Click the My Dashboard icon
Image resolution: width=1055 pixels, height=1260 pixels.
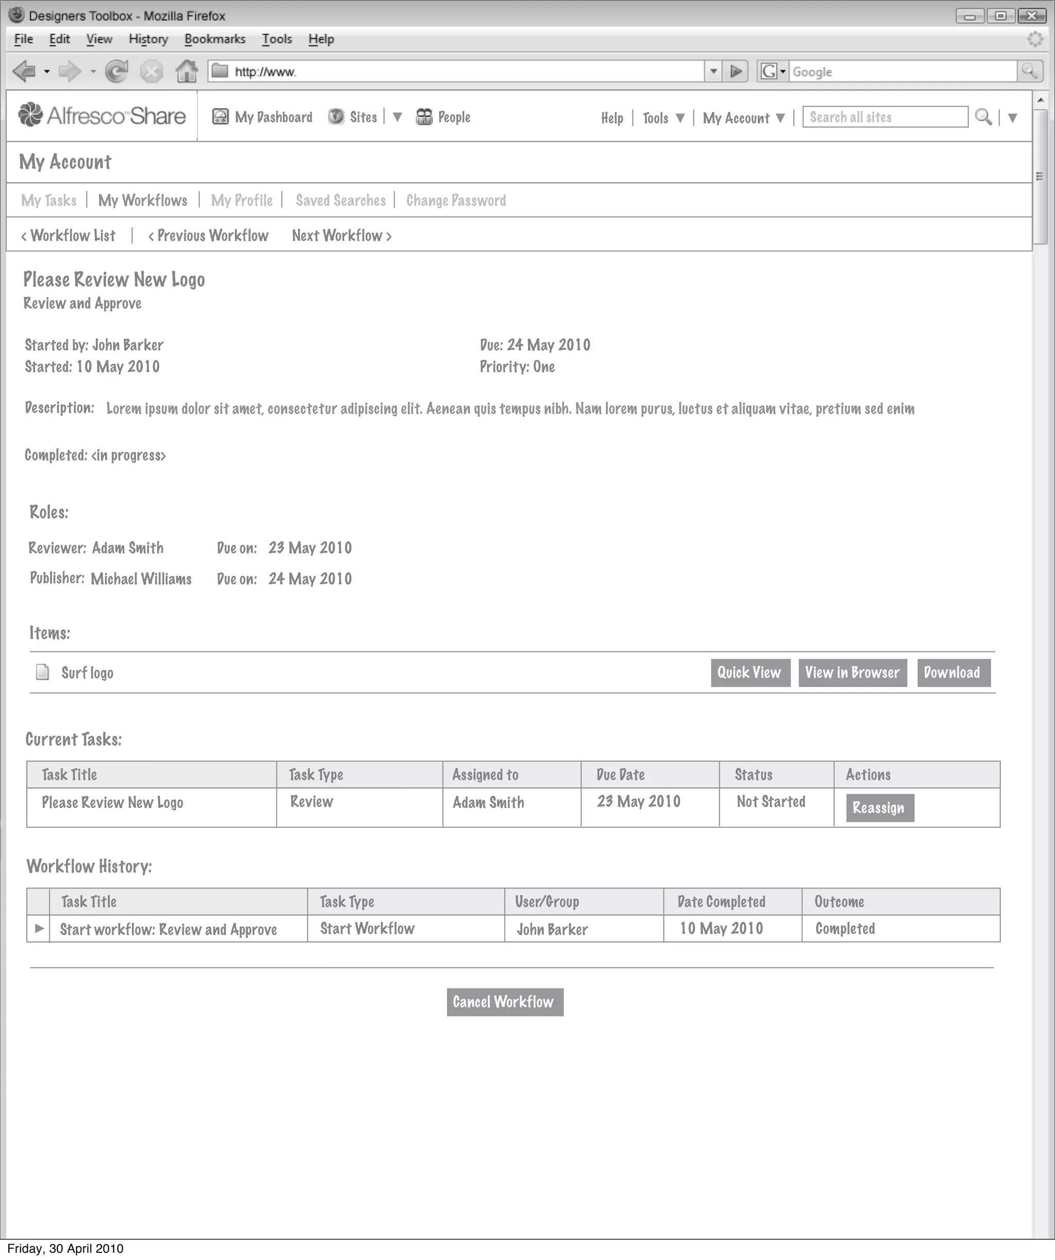click(x=220, y=116)
